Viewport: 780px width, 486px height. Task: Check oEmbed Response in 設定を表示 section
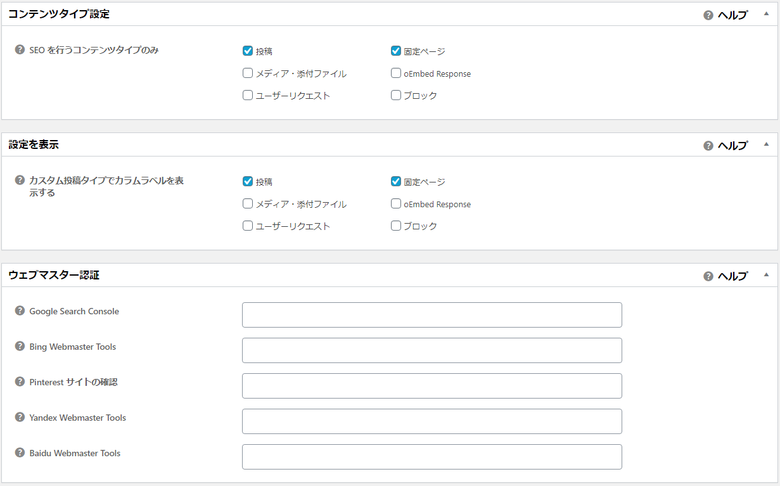396,204
